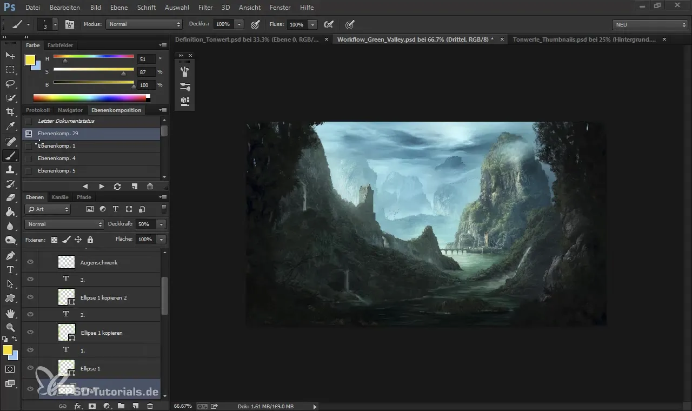Apply next layer comp arrow
Image resolution: width=692 pixels, height=411 pixels.
pyautogui.click(x=102, y=186)
